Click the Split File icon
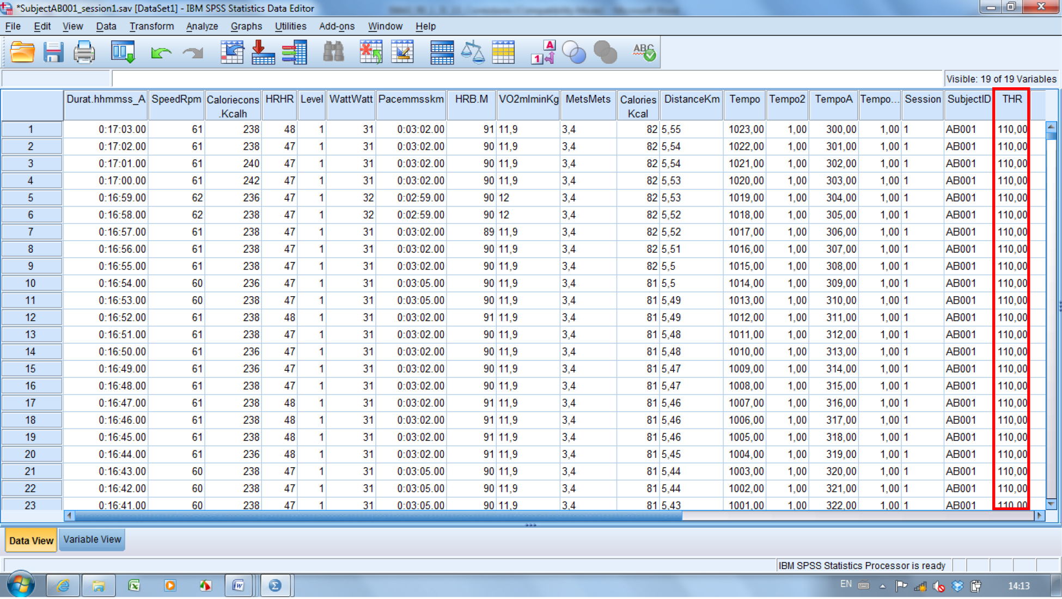Viewport: 1062px width, 599px height. point(442,52)
